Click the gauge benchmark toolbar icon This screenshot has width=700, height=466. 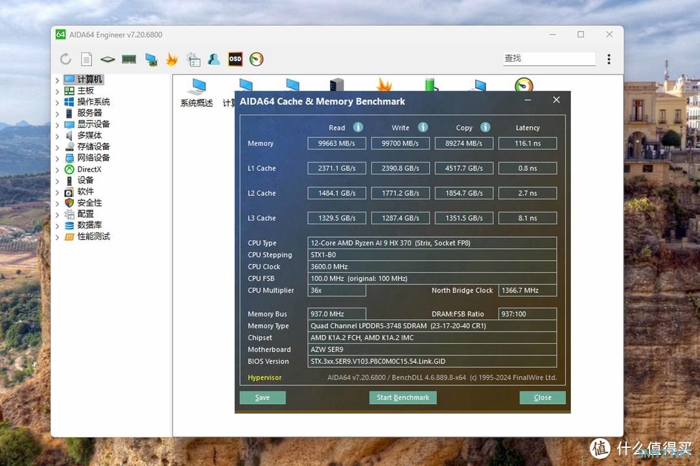click(x=256, y=59)
